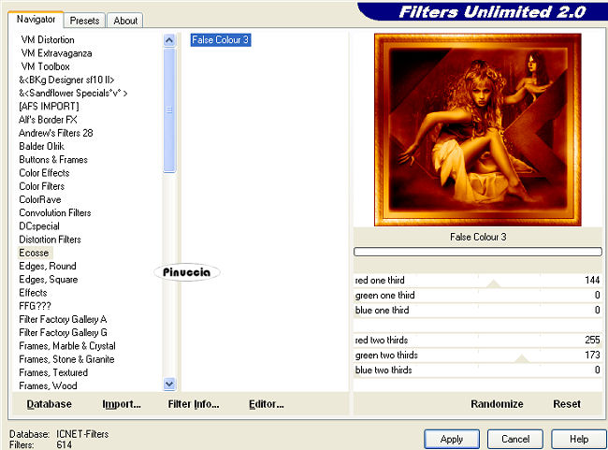Select the Color Effects category
The image size is (608, 450).
tap(44, 173)
